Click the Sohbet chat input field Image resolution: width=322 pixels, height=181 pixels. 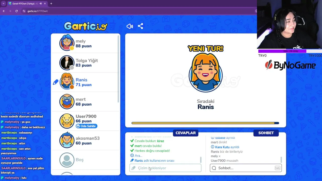[246, 168]
